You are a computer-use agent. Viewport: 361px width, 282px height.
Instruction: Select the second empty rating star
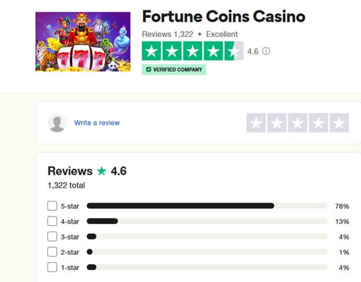[277, 123]
